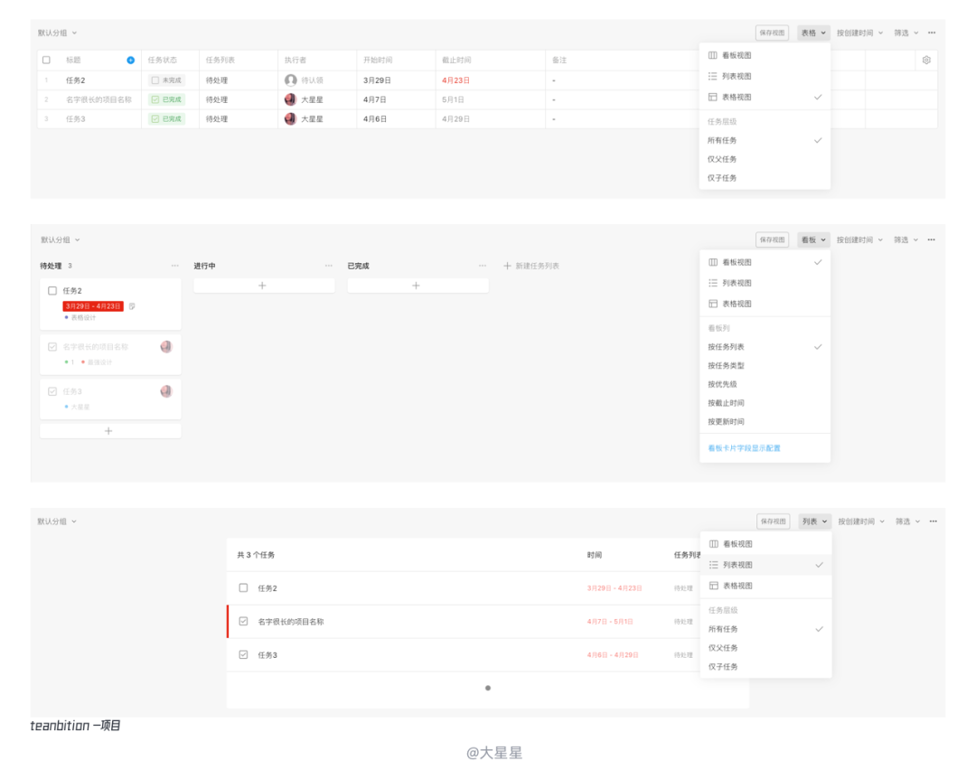Choose 表格视图 in the 列表 dropdown menu

pyautogui.click(x=766, y=586)
